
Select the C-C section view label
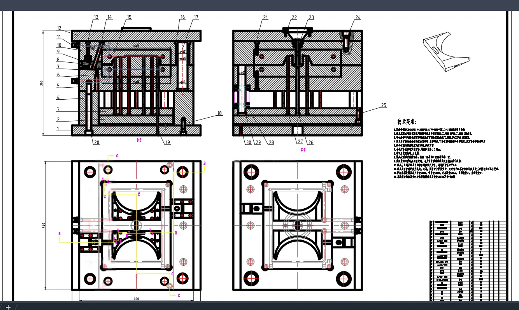click(303, 149)
